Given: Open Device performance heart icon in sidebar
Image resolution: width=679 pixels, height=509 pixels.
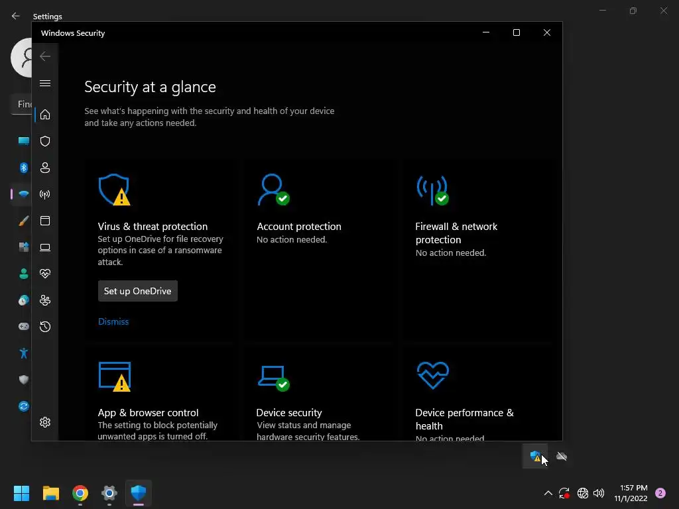Looking at the screenshot, I should coord(45,274).
